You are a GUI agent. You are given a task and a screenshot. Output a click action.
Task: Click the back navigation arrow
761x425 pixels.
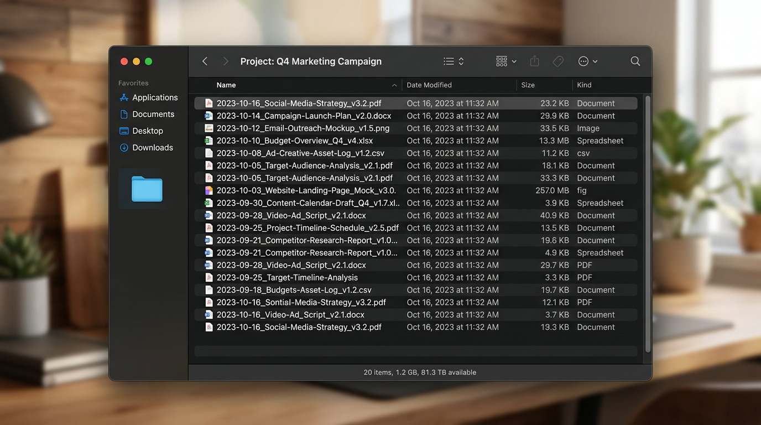pos(205,61)
